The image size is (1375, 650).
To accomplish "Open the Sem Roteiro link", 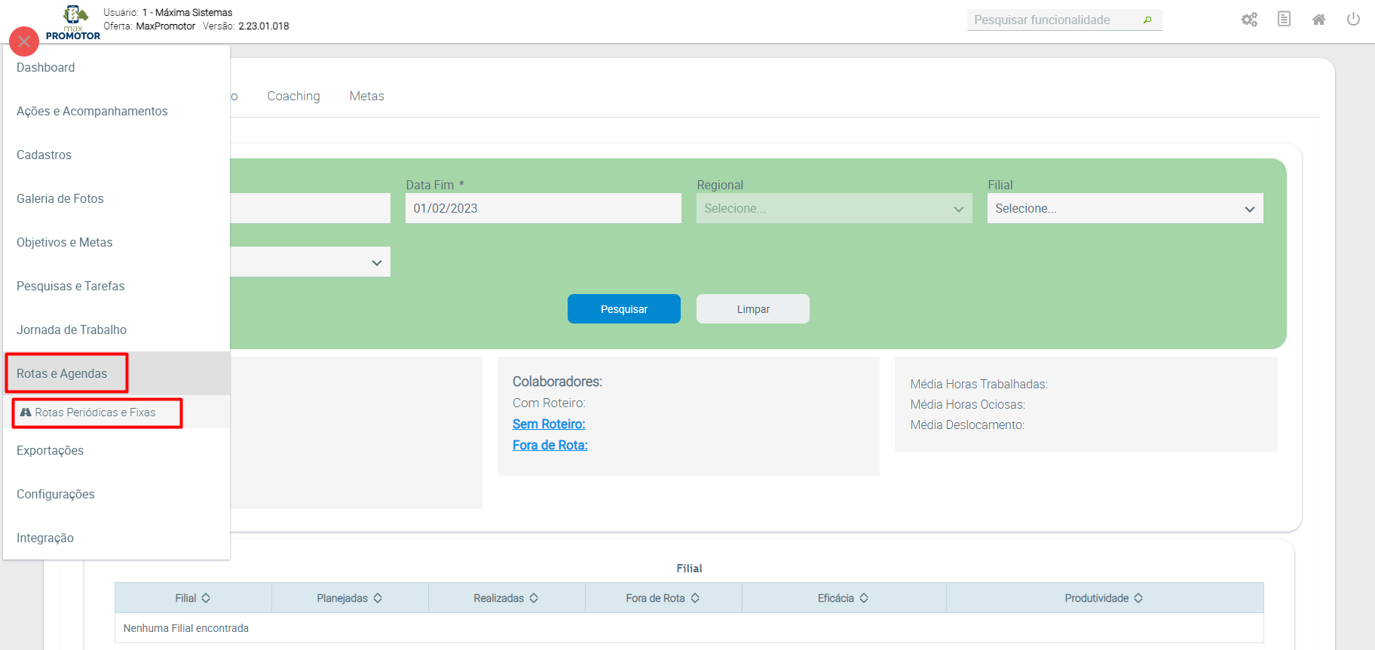I will 549,424.
